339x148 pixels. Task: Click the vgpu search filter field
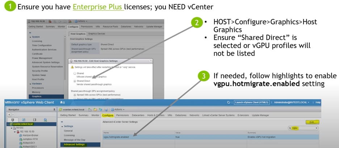click(304, 128)
